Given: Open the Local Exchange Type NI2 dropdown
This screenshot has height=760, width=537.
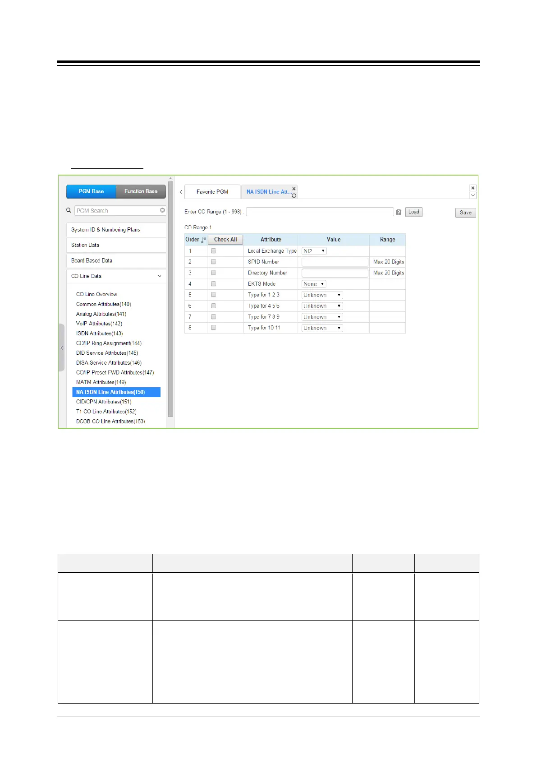Looking at the screenshot, I should (314, 251).
